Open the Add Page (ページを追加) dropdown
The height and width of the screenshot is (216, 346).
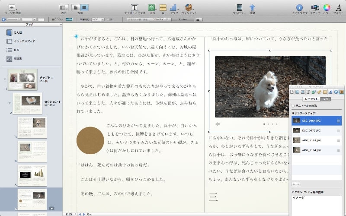point(12,8)
